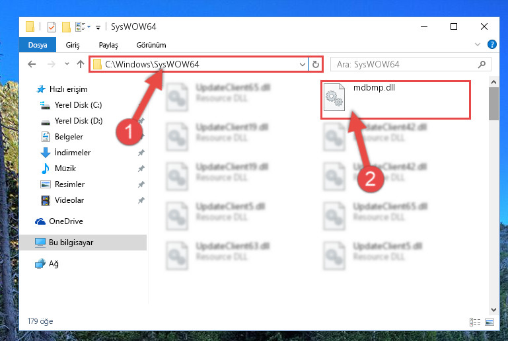Open recent locations dropdown arrow
Viewport: 508px width, 341px height.
point(67,64)
